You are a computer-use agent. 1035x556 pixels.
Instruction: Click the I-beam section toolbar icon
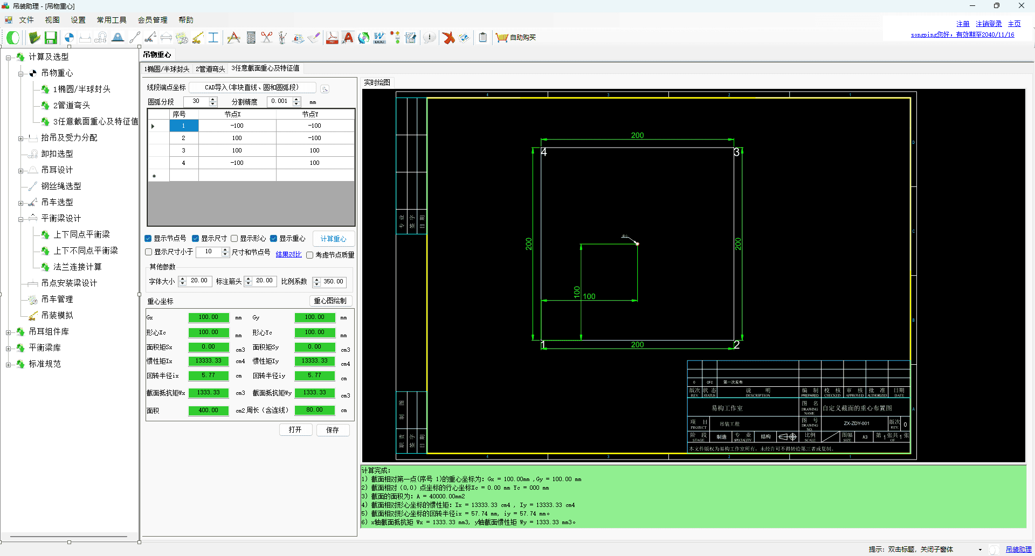click(213, 38)
